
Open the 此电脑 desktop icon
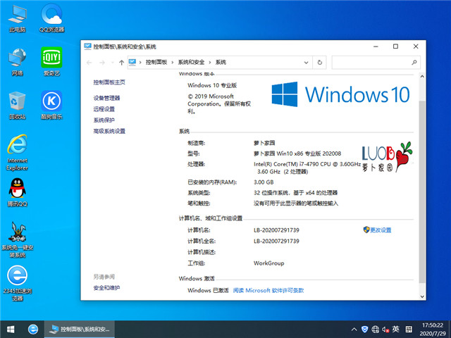[x=17, y=19]
